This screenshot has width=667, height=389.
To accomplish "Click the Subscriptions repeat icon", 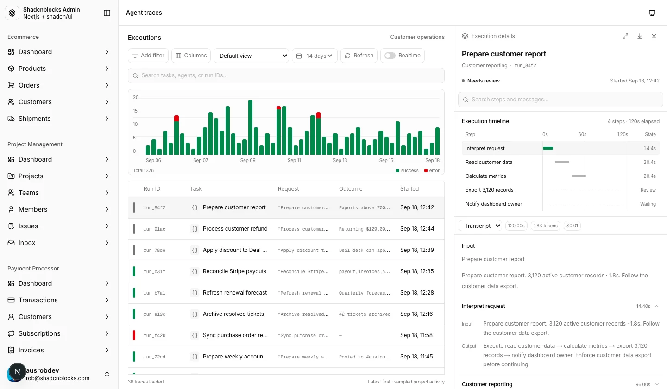I will click(x=11, y=333).
